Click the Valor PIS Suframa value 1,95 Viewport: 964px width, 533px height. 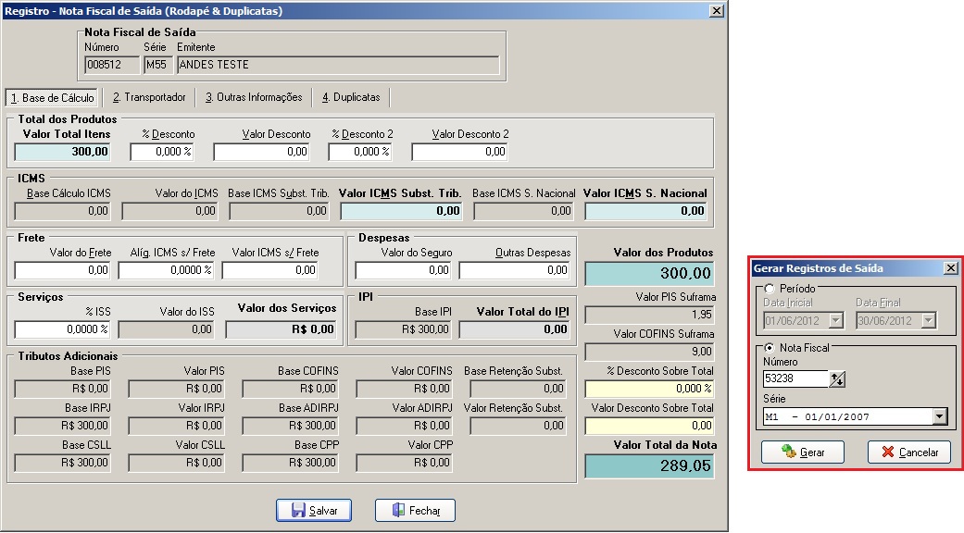649,315
